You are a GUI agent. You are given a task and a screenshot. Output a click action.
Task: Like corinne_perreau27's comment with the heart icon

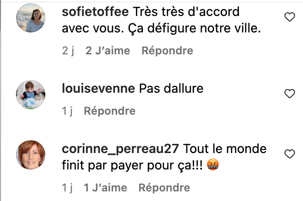[290, 154]
